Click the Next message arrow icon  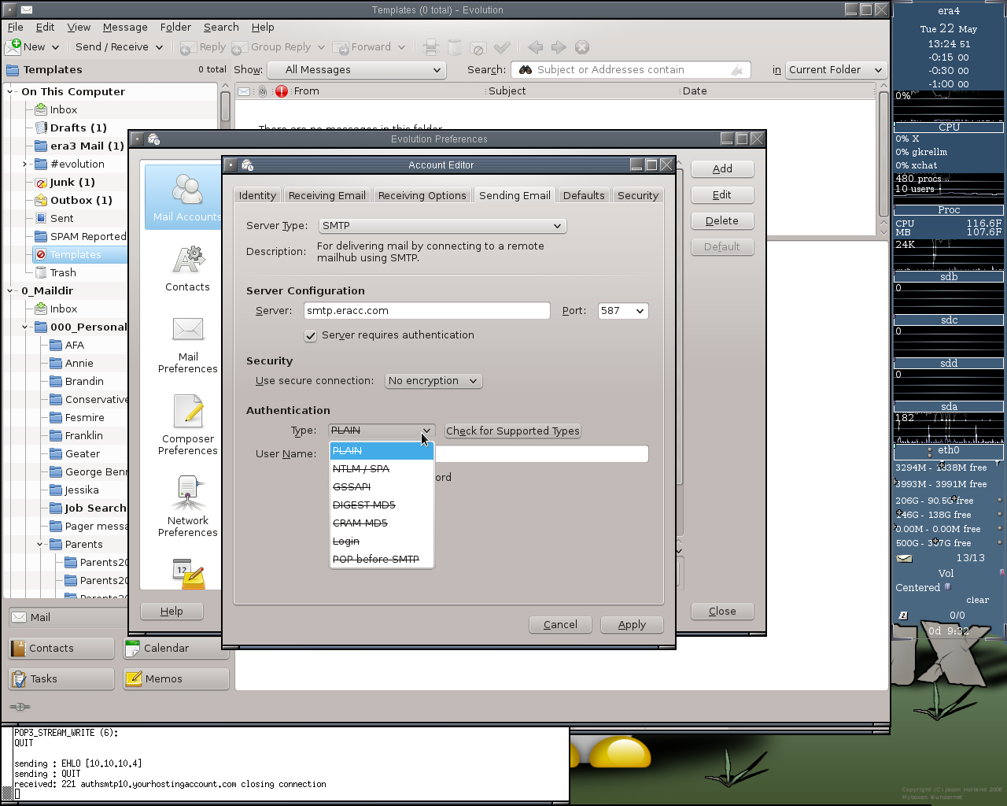[559, 47]
